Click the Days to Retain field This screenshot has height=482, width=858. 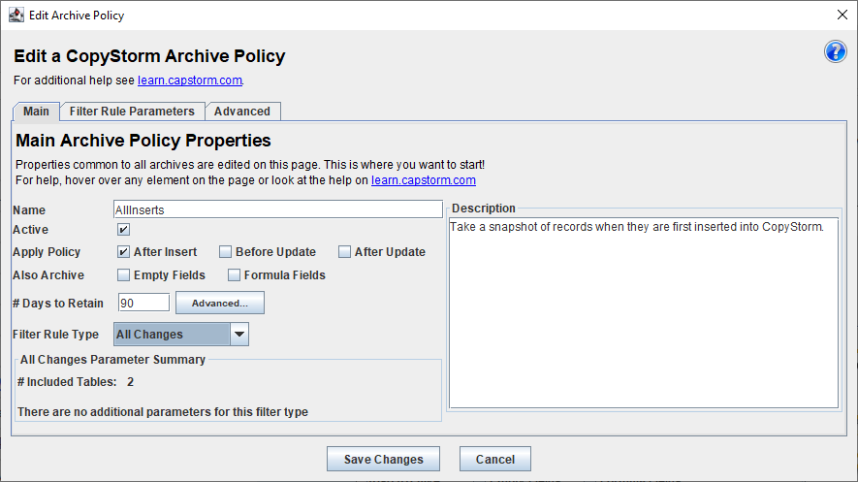click(143, 303)
